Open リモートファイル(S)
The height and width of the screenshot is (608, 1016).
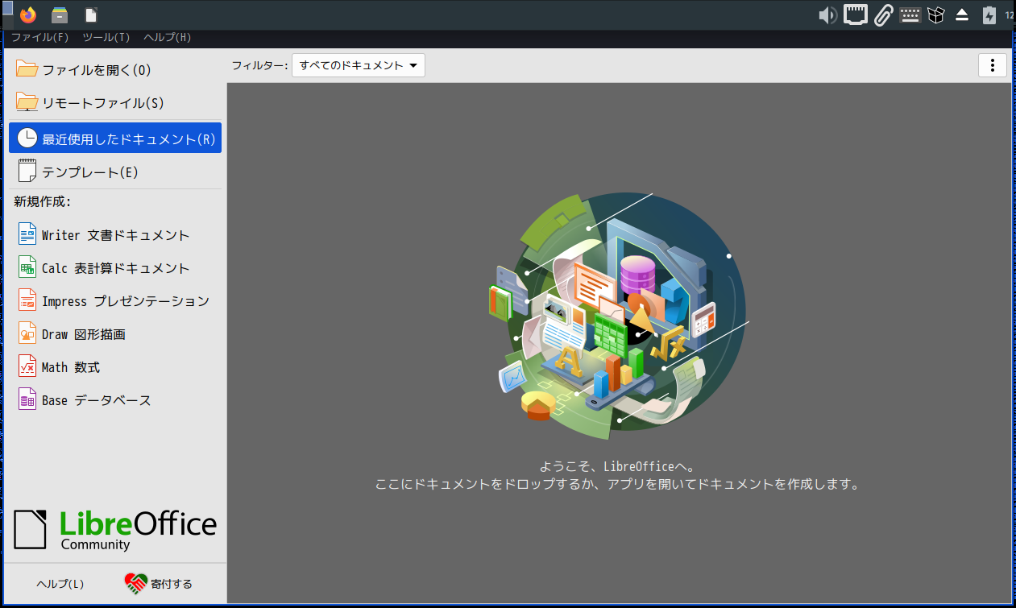click(115, 103)
